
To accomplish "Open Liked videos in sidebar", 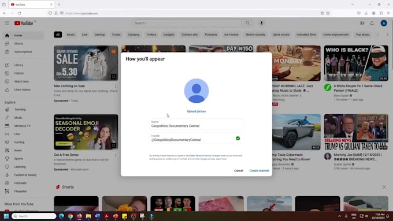I will 24,89.
